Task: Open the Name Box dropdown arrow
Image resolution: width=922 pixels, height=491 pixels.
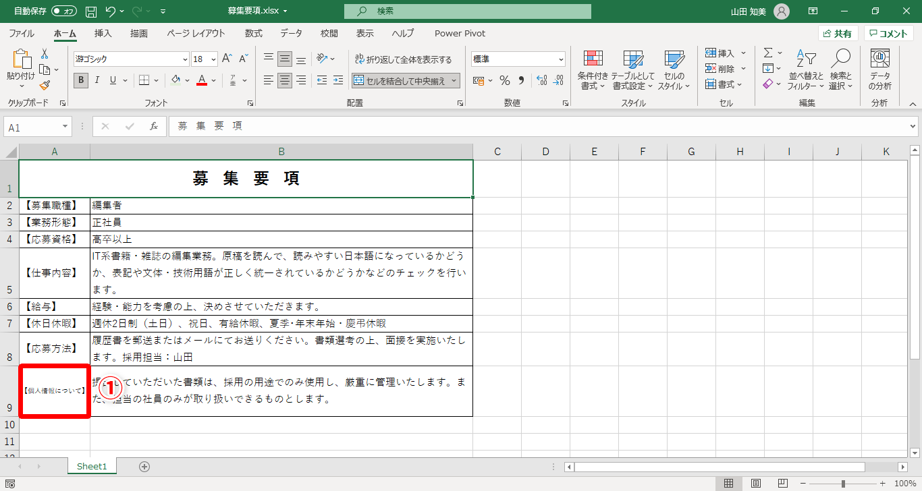Action: (65, 127)
